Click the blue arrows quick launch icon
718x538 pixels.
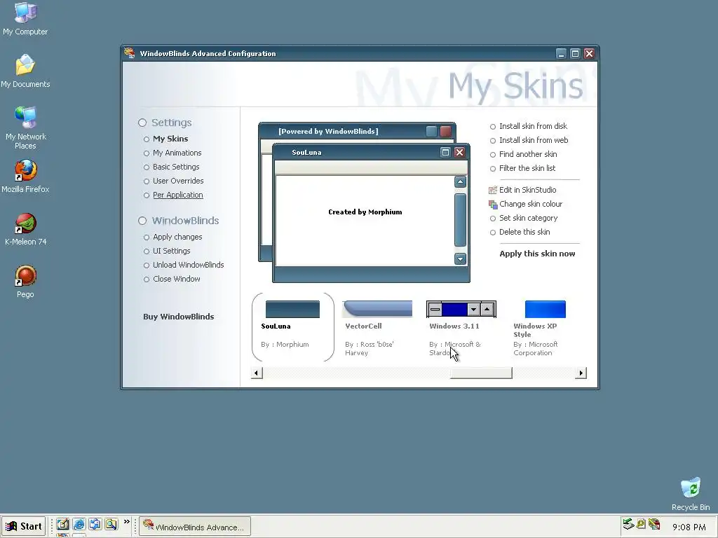click(x=95, y=524)
